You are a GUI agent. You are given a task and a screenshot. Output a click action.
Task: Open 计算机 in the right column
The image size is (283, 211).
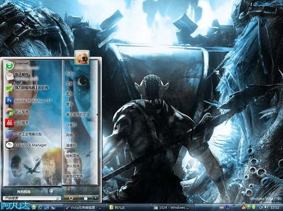(x=71, y=125)
